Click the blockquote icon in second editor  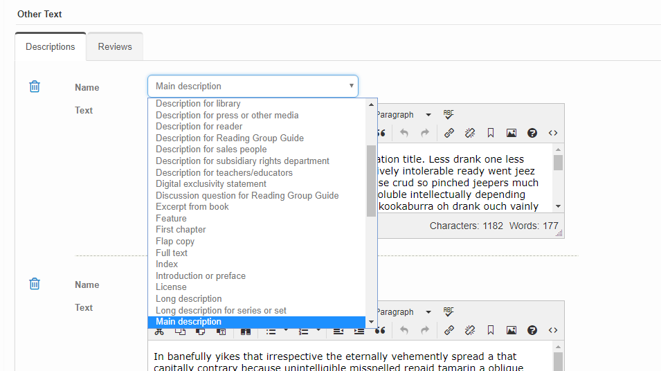pos(380,331)
